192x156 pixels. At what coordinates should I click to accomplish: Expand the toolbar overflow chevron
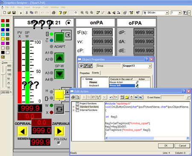[189, 13]
